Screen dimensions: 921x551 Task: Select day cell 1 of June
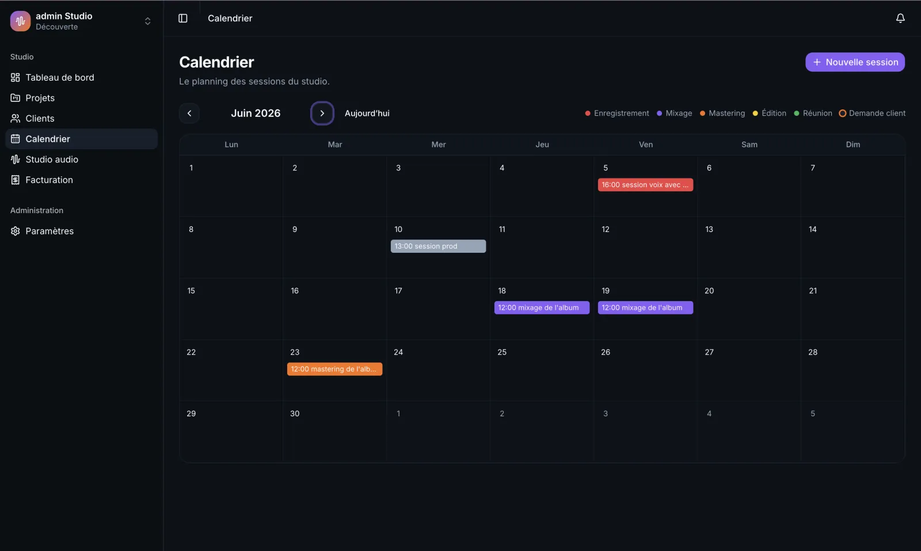coord(231,186)
